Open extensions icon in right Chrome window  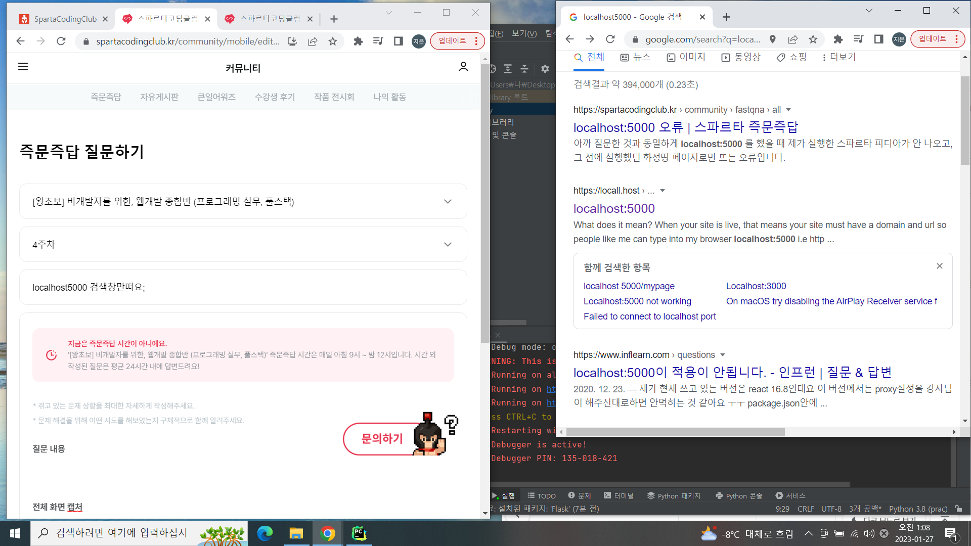coord(838,39)
